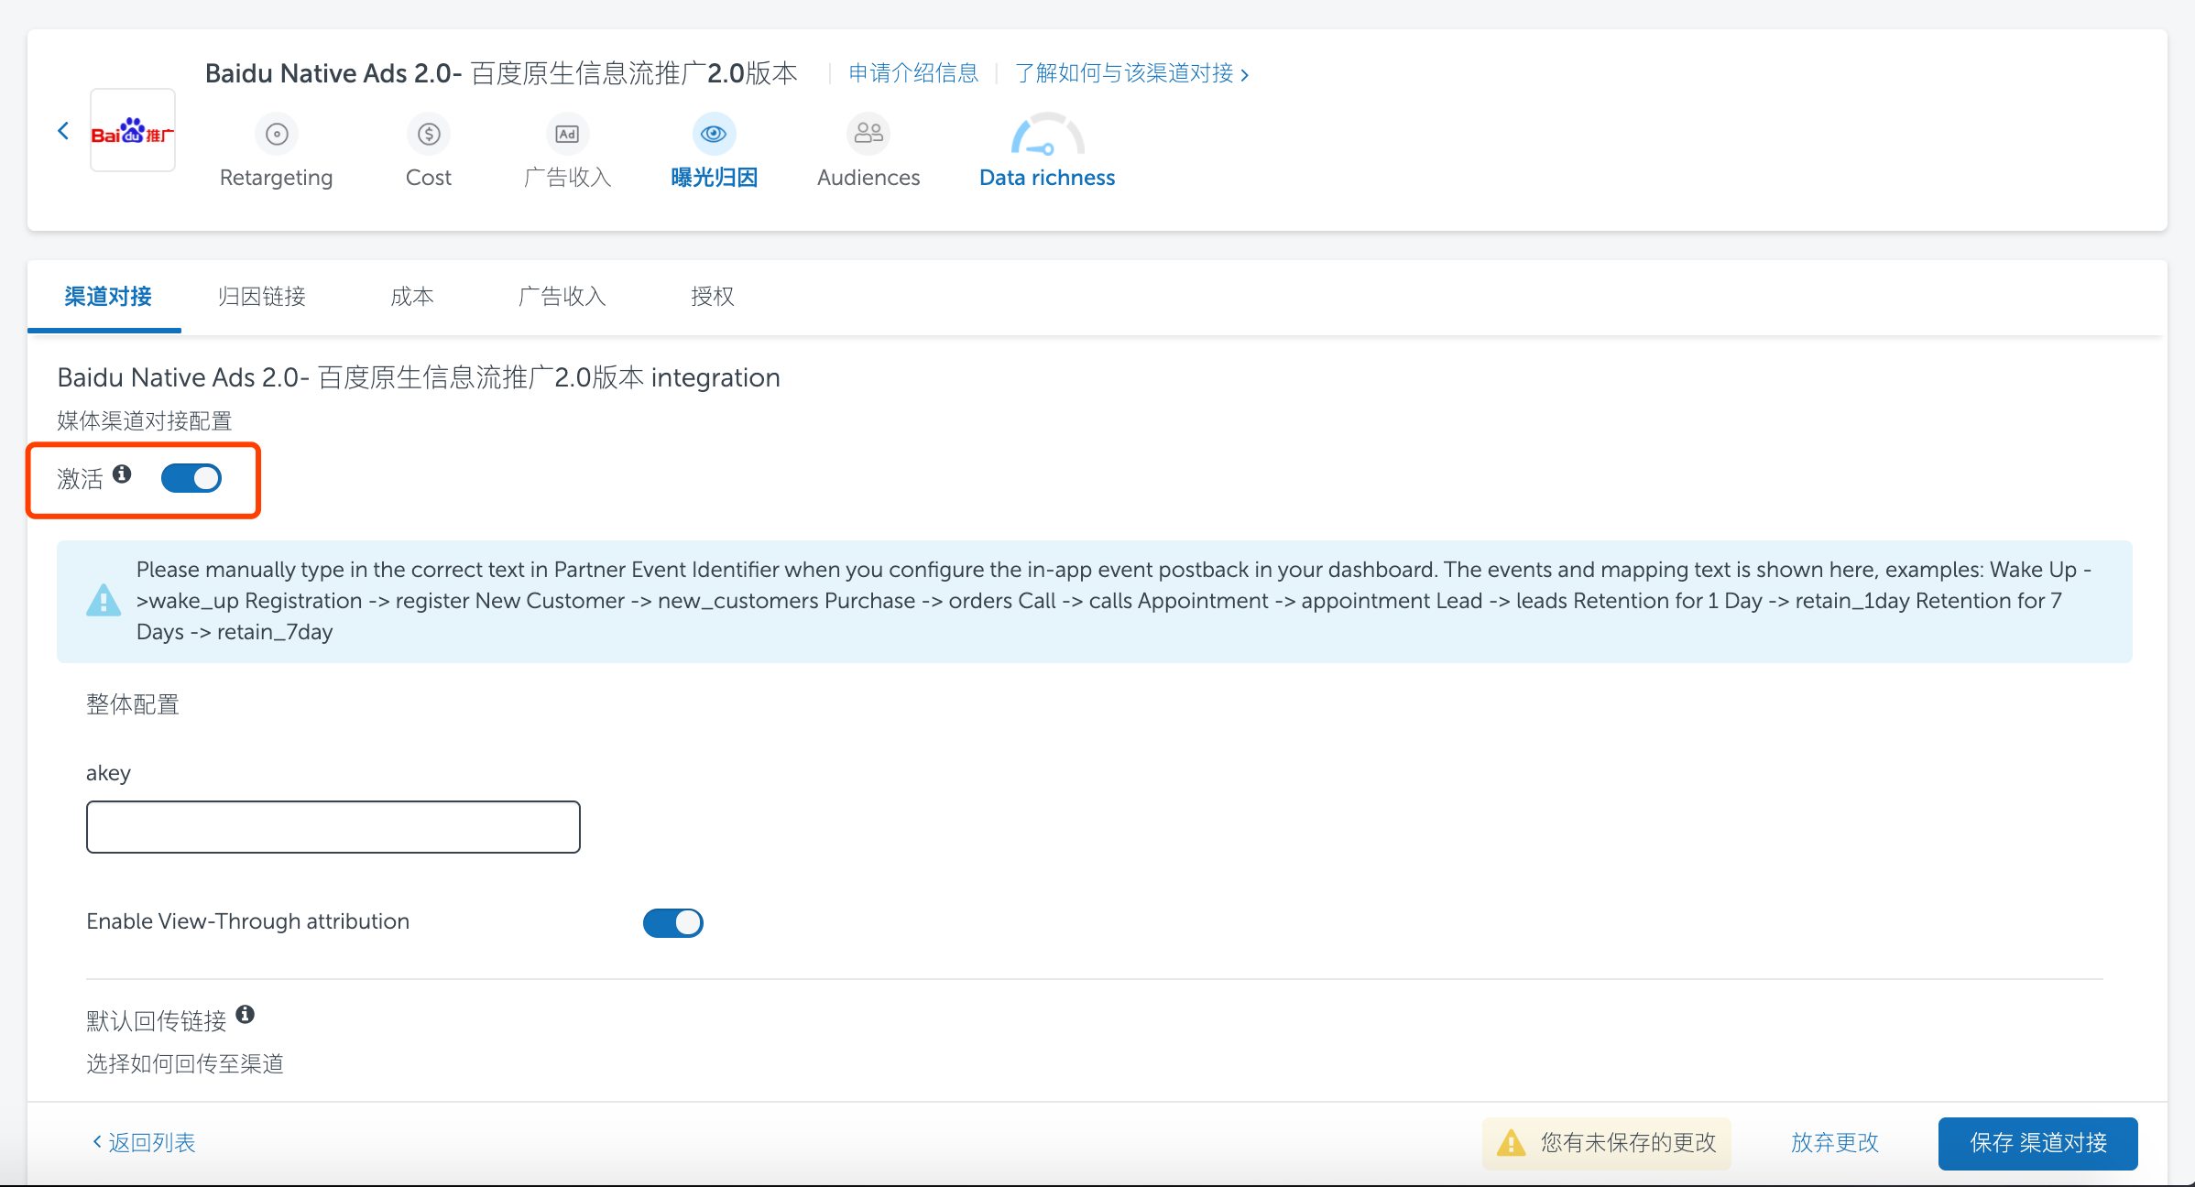This screenshot has width=2195, height=1187.
Task: Click the 媒体渠道对接配置 subtitle
Action: (145, 420)
